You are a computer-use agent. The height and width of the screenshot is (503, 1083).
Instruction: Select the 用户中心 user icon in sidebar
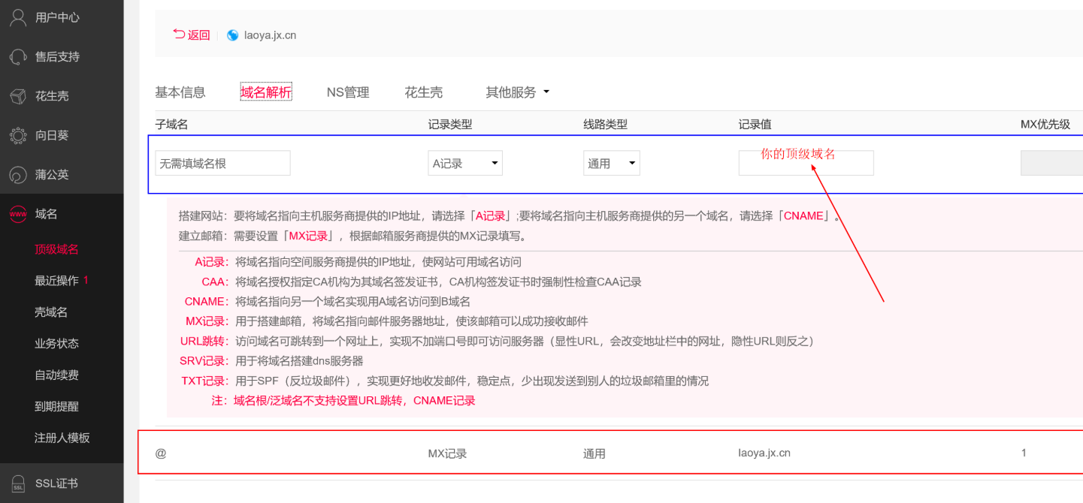(x=17, y=17)
